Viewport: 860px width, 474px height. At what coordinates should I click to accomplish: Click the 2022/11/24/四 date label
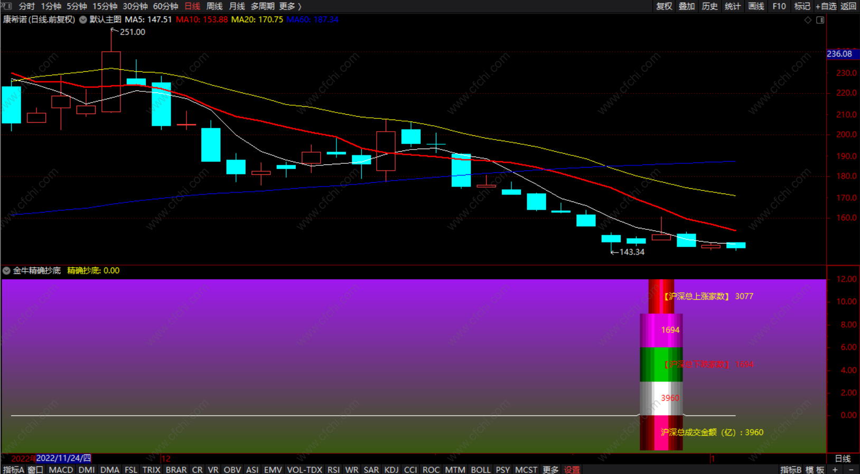pos(63,458)
